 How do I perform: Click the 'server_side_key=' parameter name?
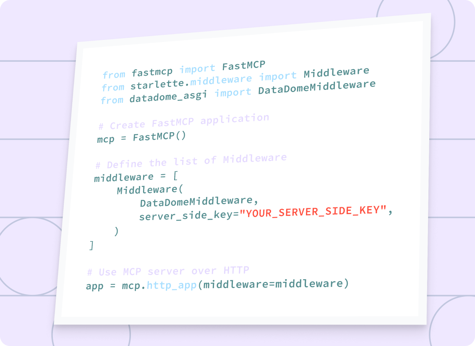189,215
